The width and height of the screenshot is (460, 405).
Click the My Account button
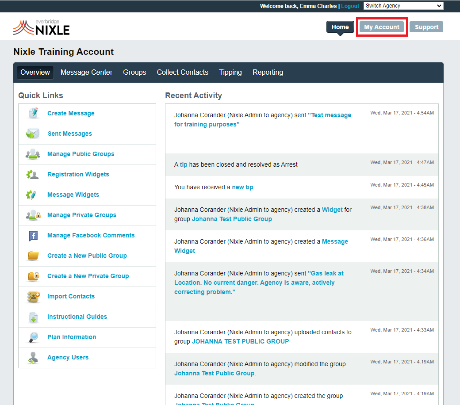(x=382, y=27)
